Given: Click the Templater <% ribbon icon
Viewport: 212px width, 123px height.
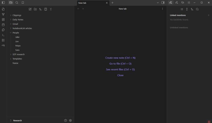Looking at the screenshot, I should click(3, 45).
